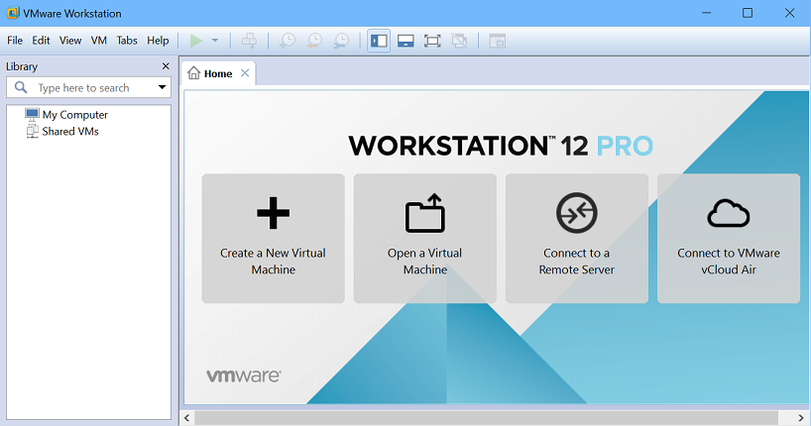
Task: Open the VM menu
Action: (98, 41)
